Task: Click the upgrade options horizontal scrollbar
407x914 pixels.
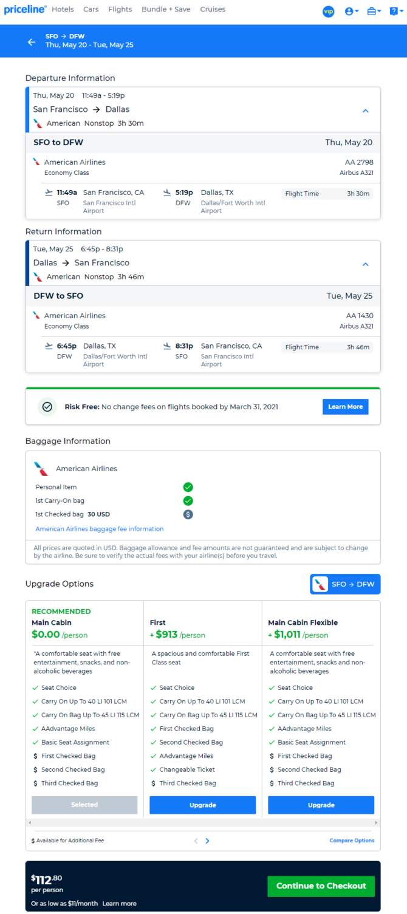Action: pos(203,822)
